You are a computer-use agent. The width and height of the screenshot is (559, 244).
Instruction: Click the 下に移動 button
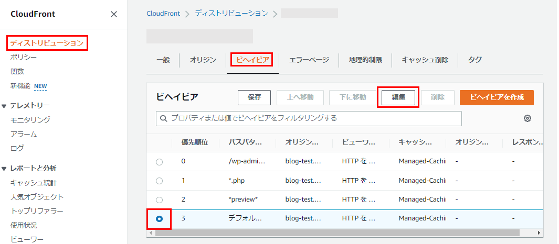point(353,97)
